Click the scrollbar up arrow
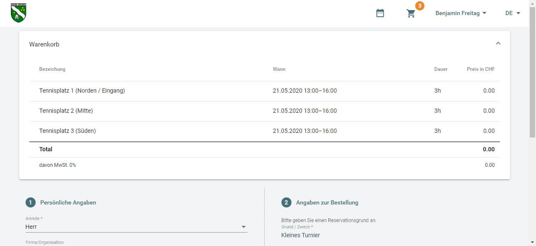 (x=532, y=3)
